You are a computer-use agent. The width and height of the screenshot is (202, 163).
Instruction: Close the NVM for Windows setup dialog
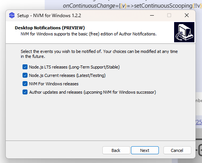187,15
